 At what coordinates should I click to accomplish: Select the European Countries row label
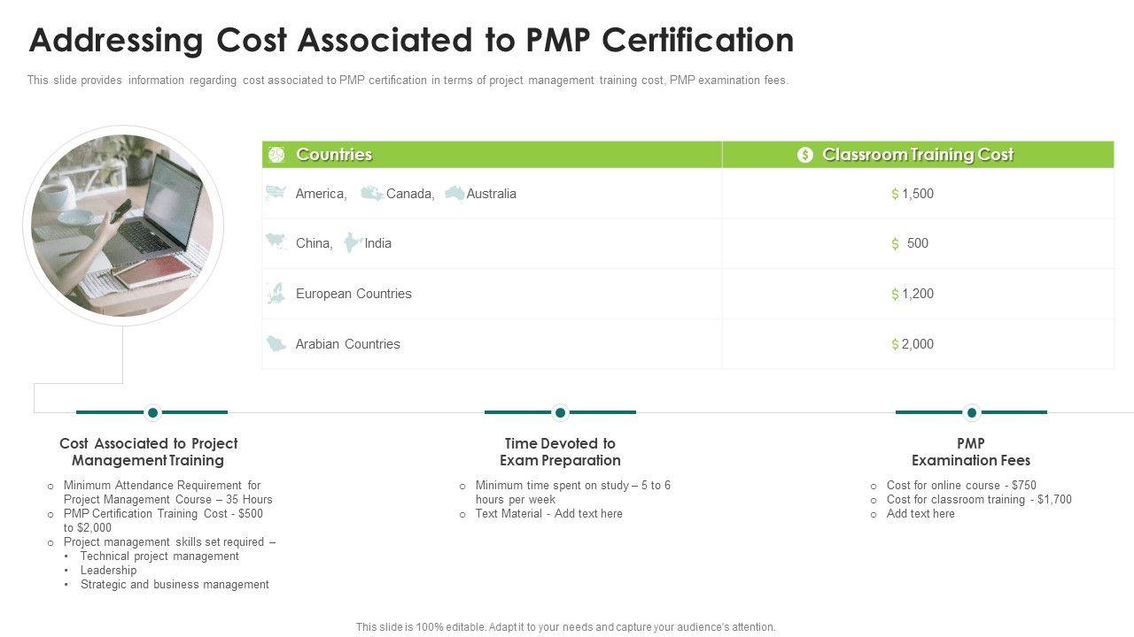(x=353, y=294)
